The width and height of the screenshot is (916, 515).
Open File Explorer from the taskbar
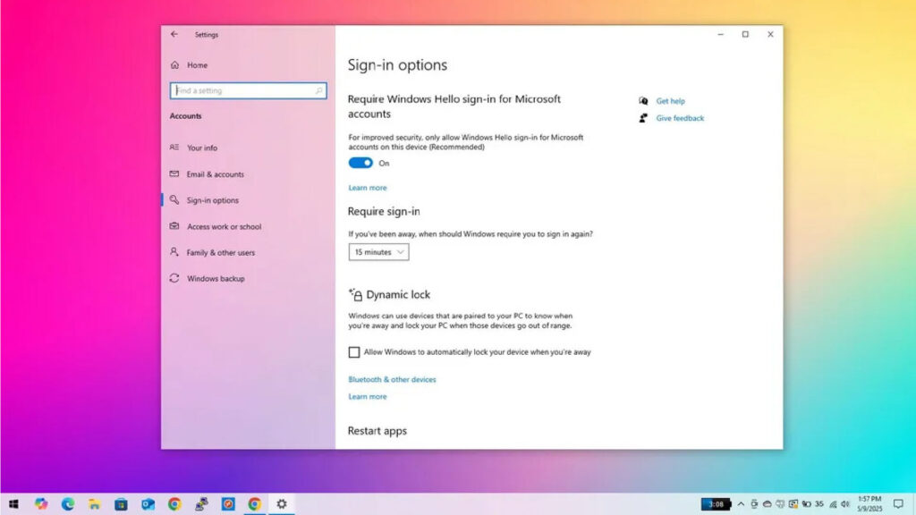[x=94, y=504]
